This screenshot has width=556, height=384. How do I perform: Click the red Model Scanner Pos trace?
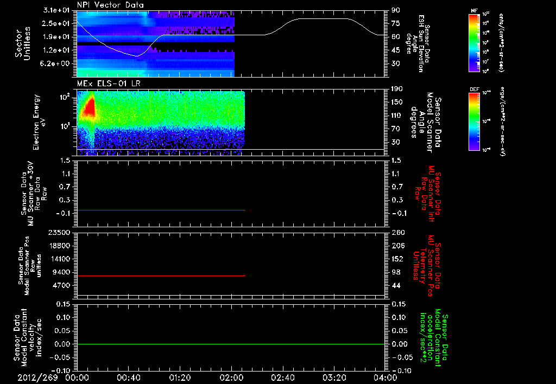pyautogui.click(x=161, y=276)
